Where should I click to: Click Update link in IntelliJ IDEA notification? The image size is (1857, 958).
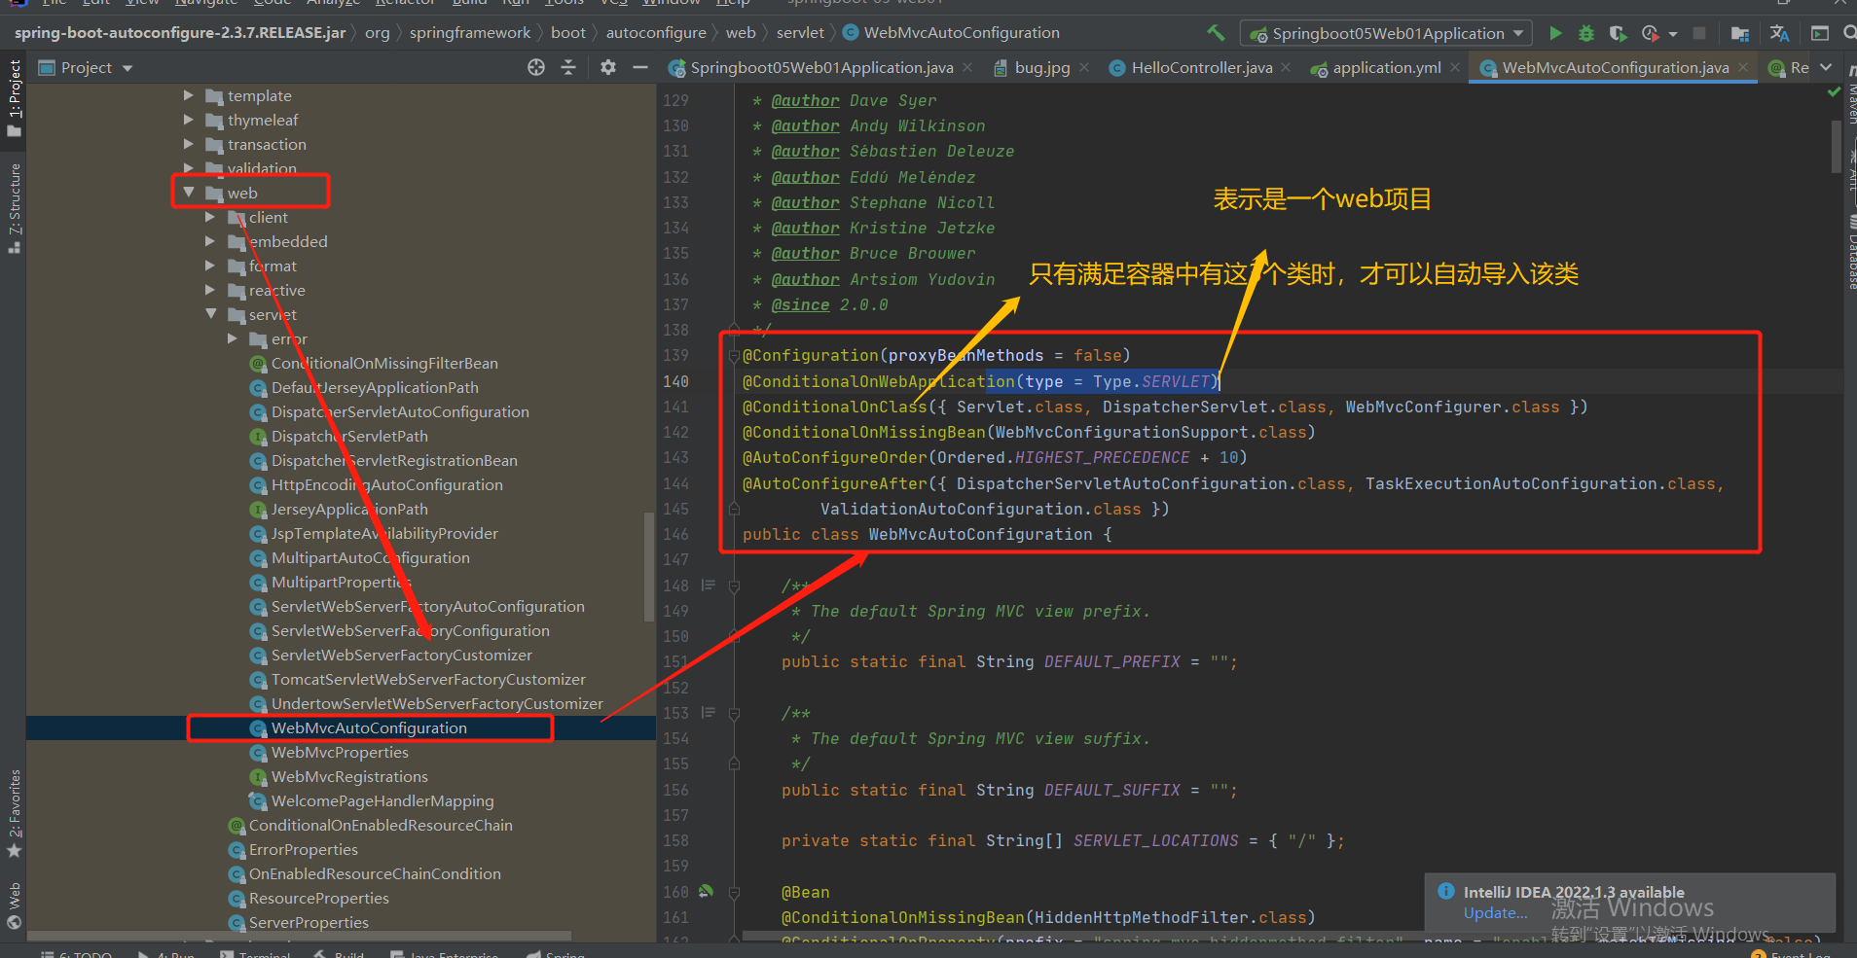coord(1495,912)
